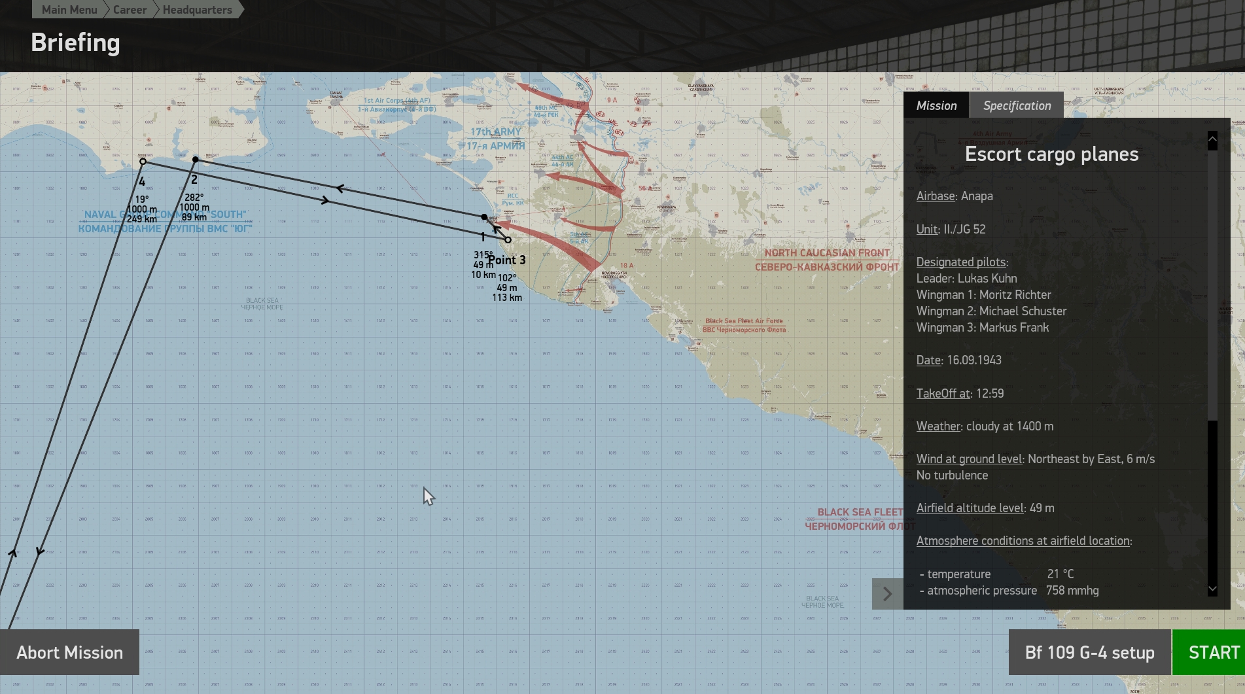Click Abort Mission
1245x694 pixels.
coord(69,652)
